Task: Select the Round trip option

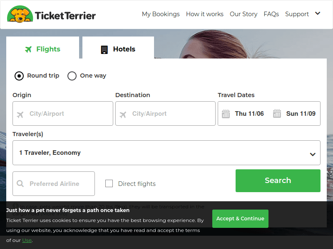Action: point(19,76)
